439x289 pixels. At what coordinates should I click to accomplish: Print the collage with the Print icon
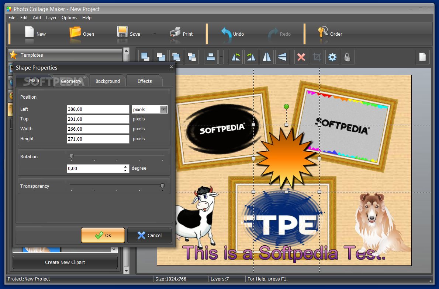pos(175,32)
